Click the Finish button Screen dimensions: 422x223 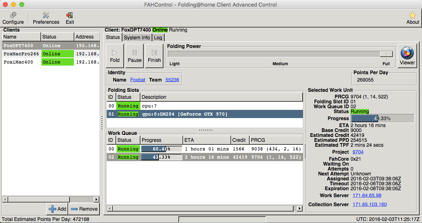(154, 56)
